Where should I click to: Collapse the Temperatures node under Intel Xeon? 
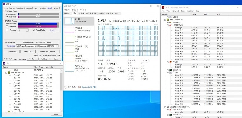(168, 25)
